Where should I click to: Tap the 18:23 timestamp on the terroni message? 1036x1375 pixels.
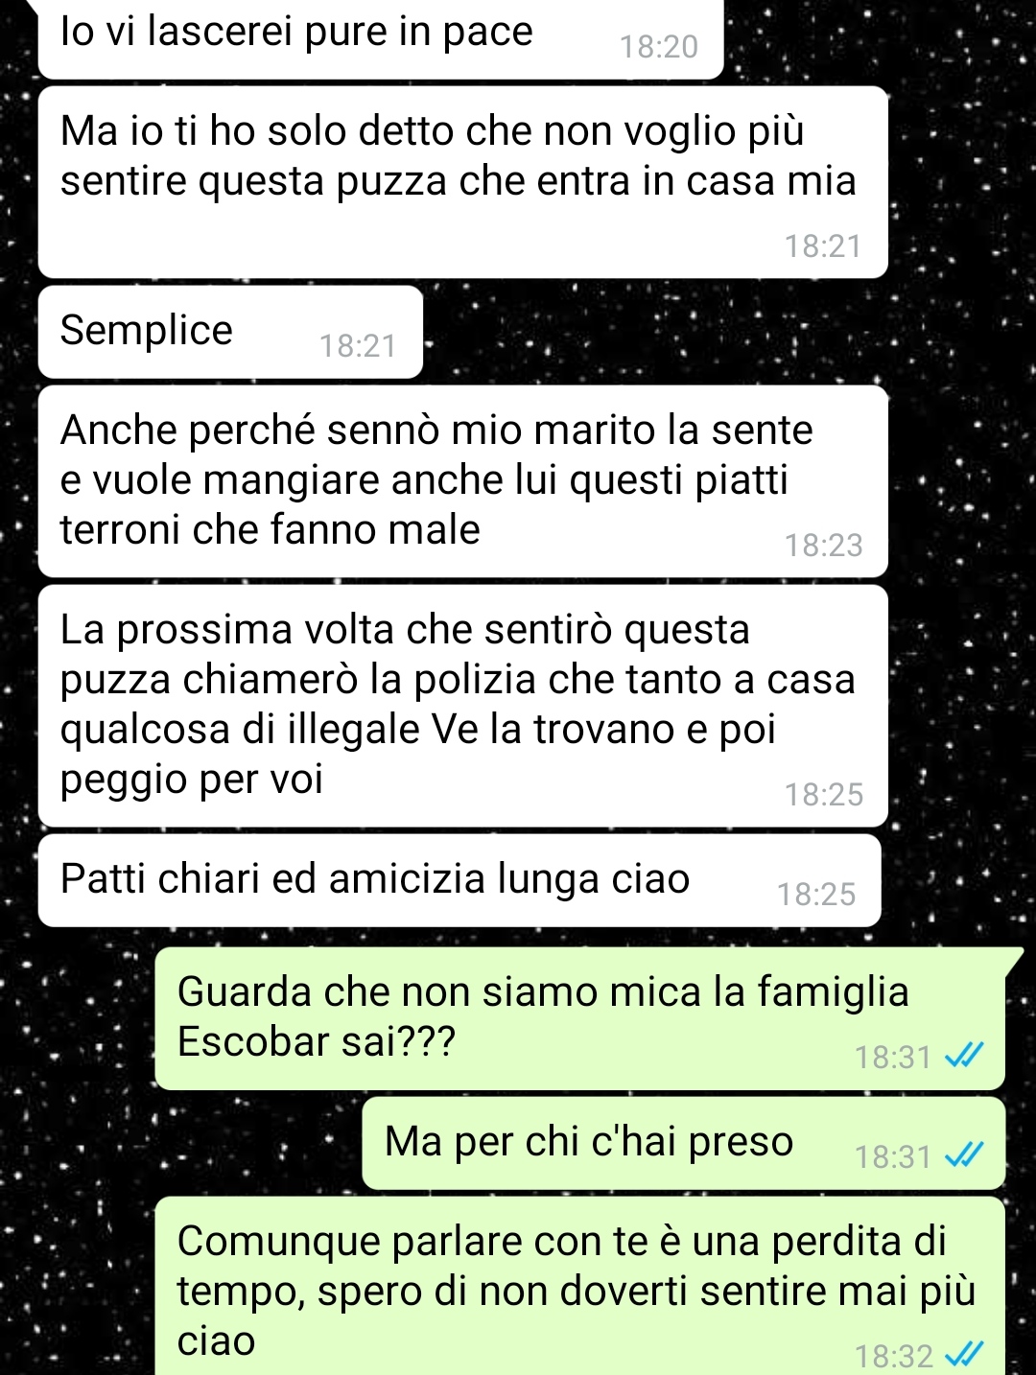point(824,546)
